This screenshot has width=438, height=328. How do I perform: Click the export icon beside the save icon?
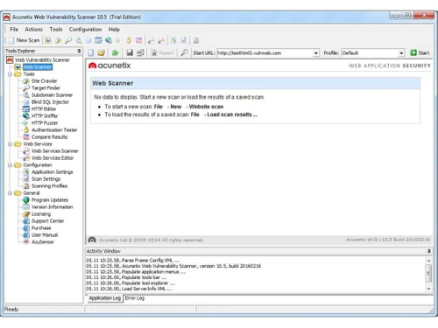140,52
